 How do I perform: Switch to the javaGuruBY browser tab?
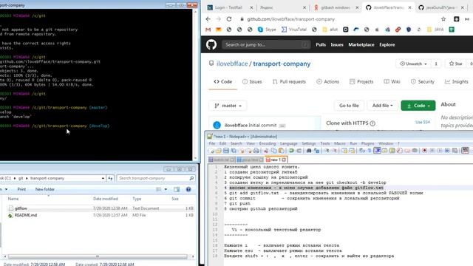pyautogui.click(x=440, y=7)
